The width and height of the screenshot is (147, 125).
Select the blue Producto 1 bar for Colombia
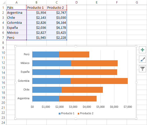click(52, 81)
